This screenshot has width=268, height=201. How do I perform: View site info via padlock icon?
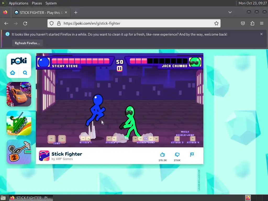tap(59, 23)
